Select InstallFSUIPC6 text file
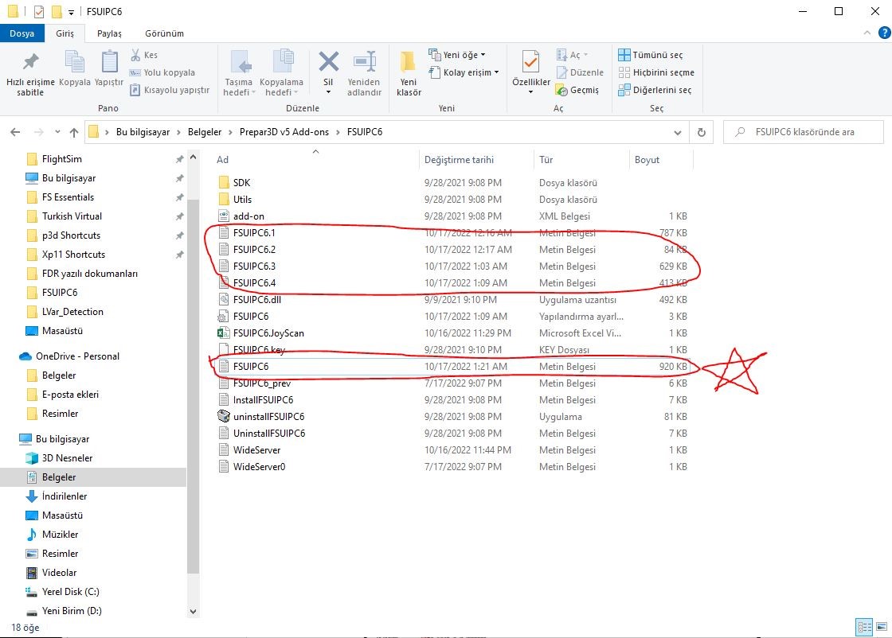The width and height of the screenshot is (892, 638). tap(263, 400)
